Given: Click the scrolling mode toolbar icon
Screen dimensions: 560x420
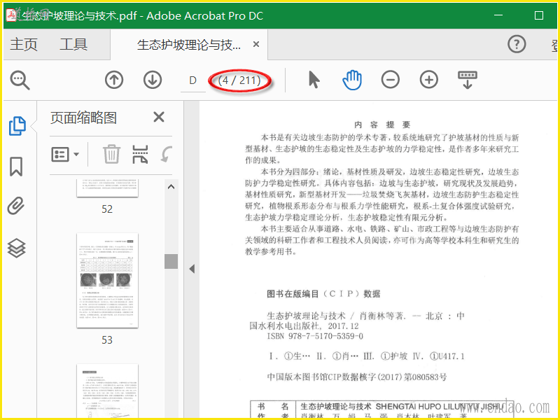Looking at the screenshot, I should coord(468,79).
